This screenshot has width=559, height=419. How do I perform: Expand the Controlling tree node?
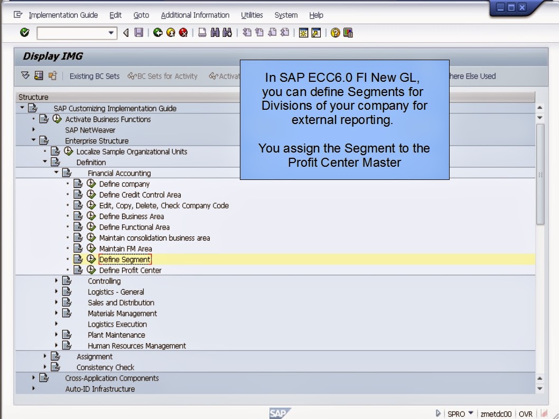(x=55, y=281)
